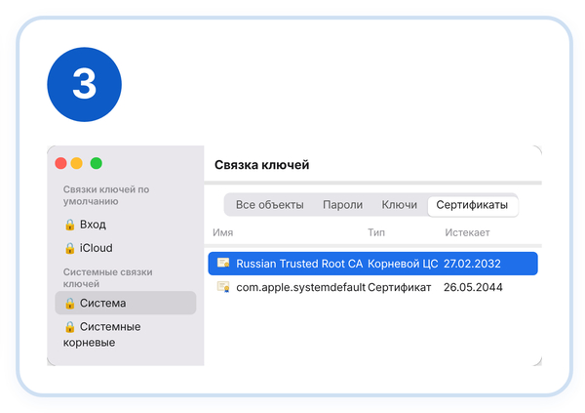Viewport: 585px width, 413px height.
Task: Switch to Пароли tab
Action: [x=342, y=205]
